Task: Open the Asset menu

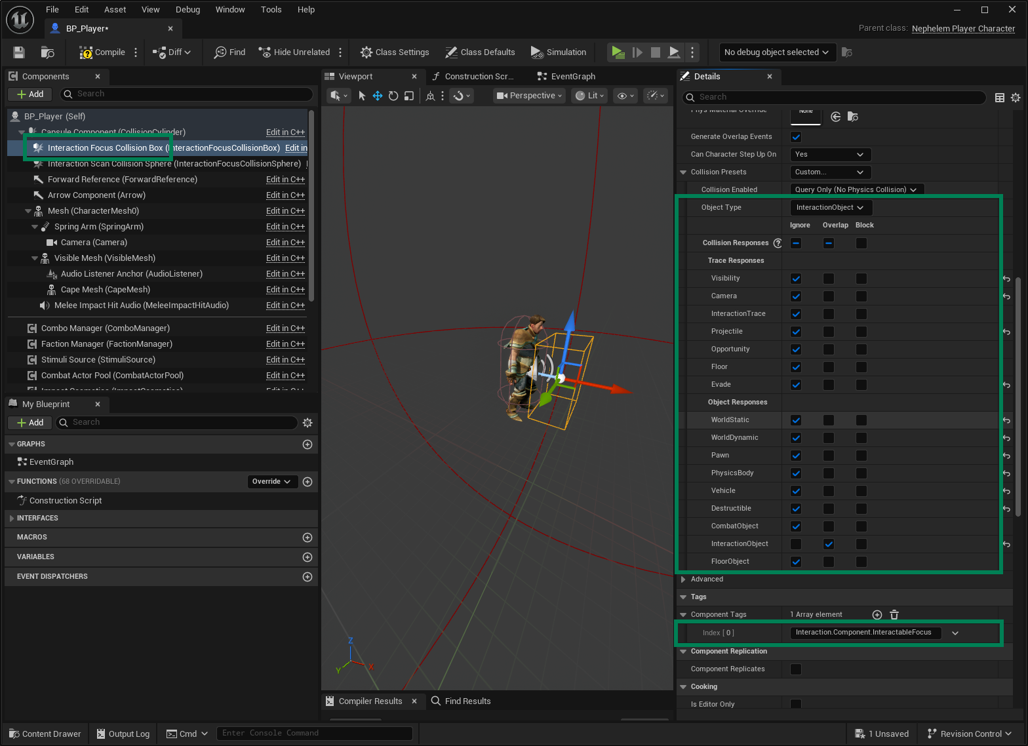Action: 115,10
